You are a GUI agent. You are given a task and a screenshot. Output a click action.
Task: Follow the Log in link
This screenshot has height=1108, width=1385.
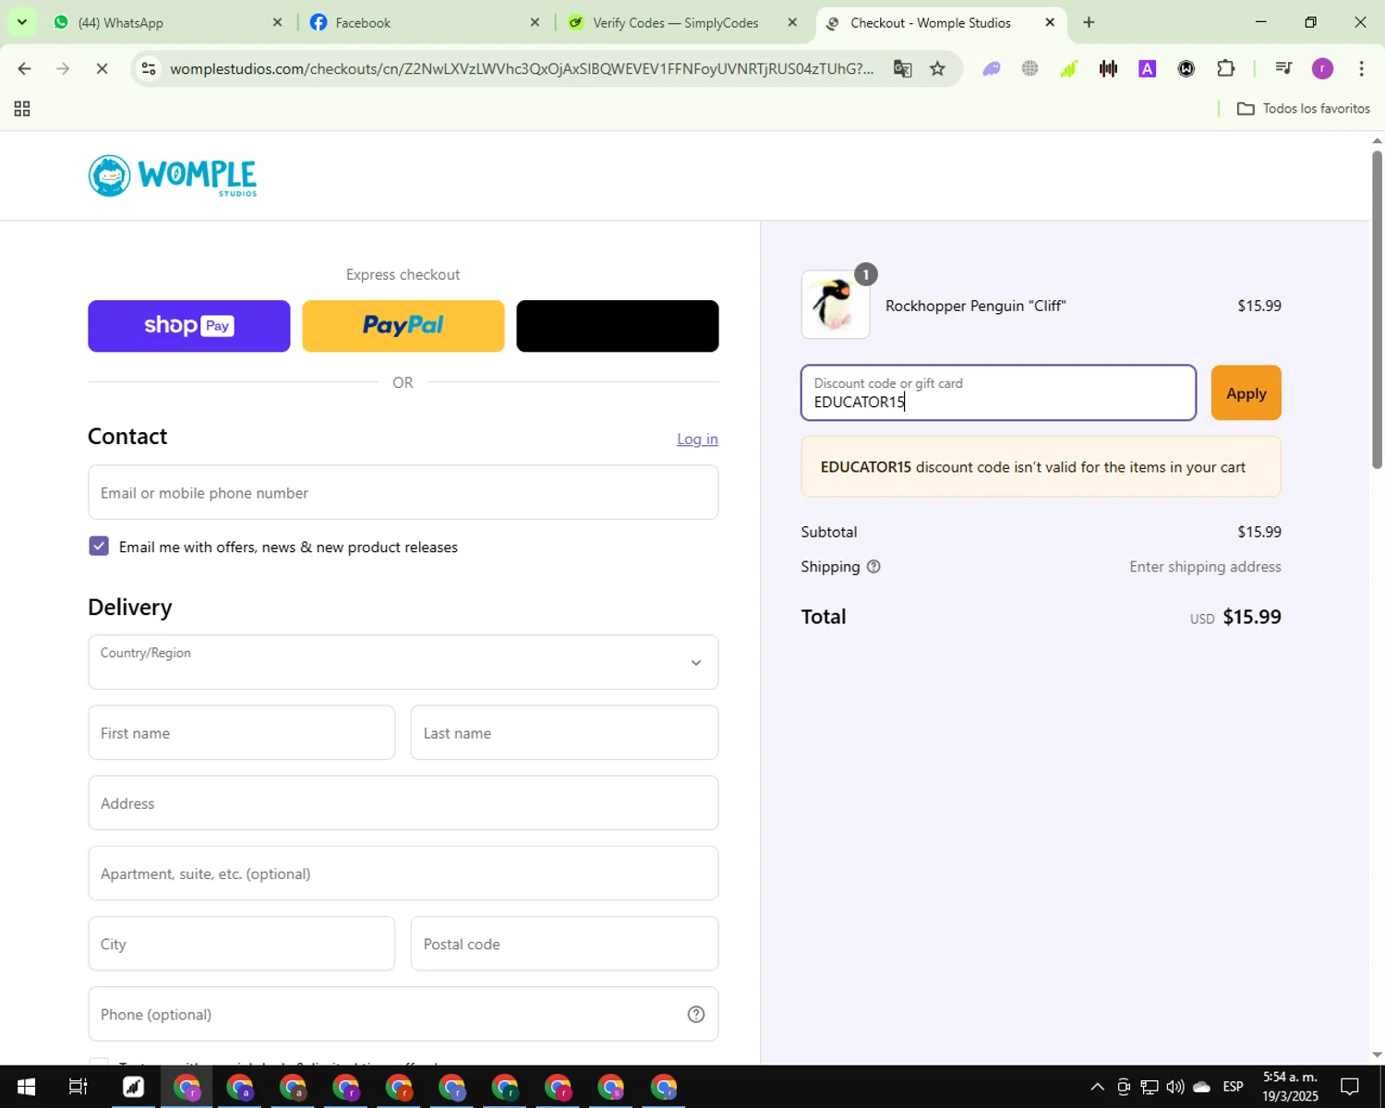(697, 440)
